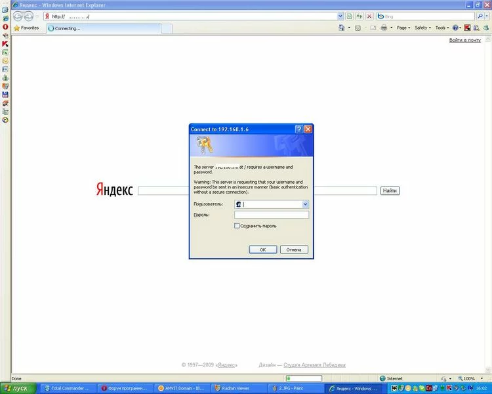Open the Tools menu

[441, 28]
